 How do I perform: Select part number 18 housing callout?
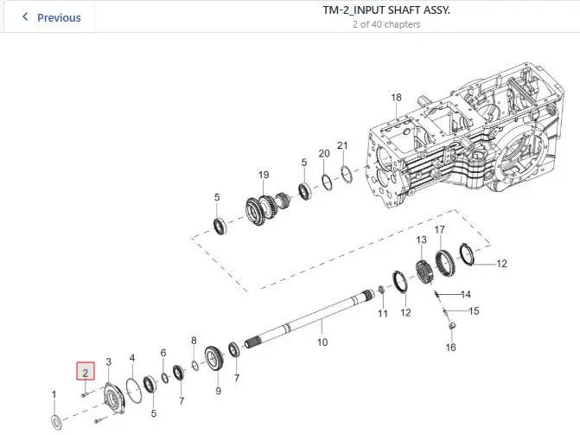[396, 98]
